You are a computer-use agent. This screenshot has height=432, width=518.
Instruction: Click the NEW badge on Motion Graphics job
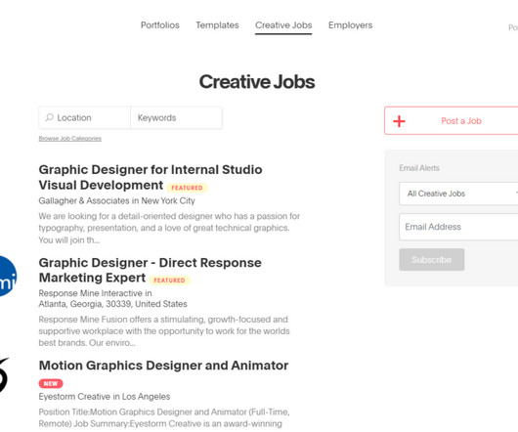51,383
